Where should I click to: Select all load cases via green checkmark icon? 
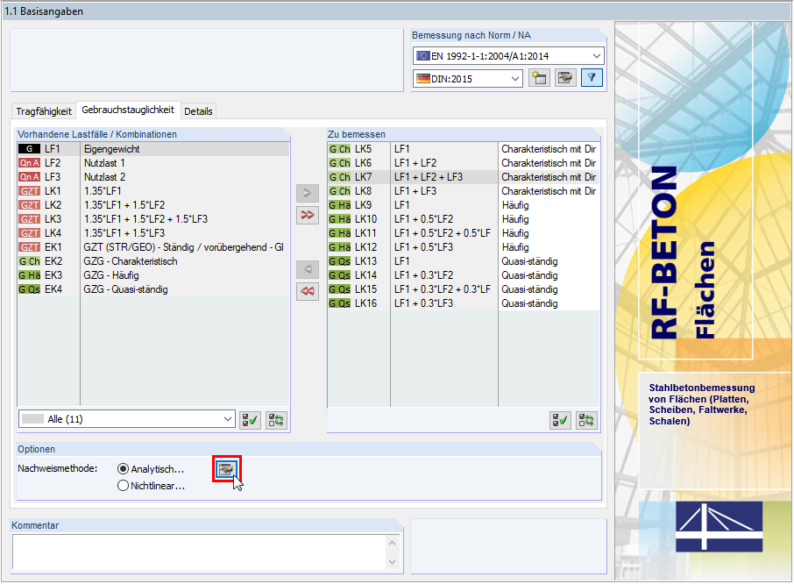[250, 420]
